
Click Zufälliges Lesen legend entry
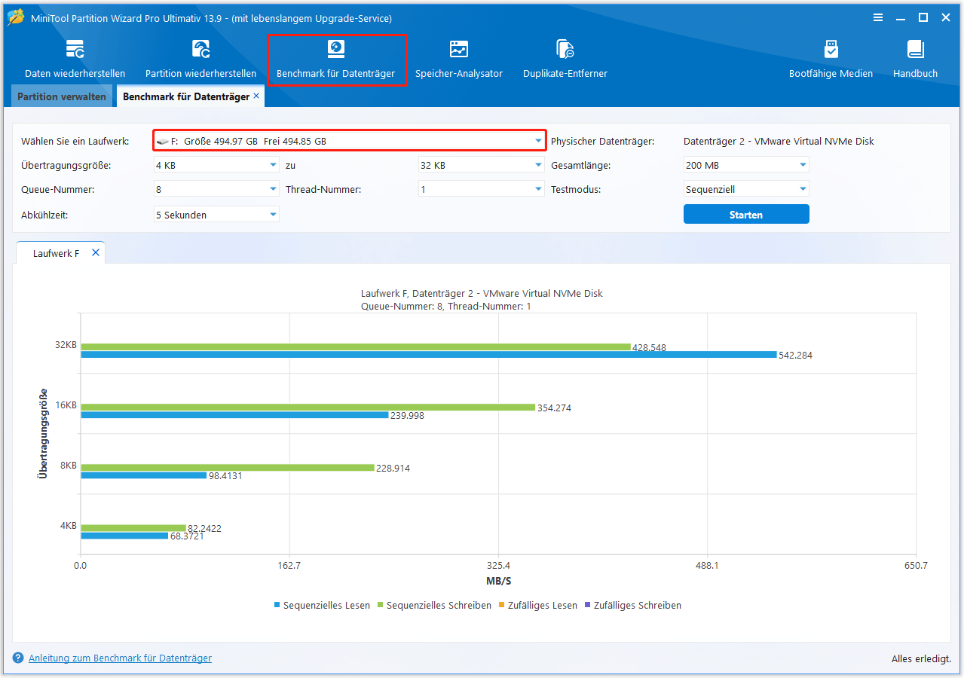[x=537, y=605]
